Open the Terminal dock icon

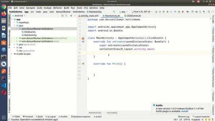4,57
